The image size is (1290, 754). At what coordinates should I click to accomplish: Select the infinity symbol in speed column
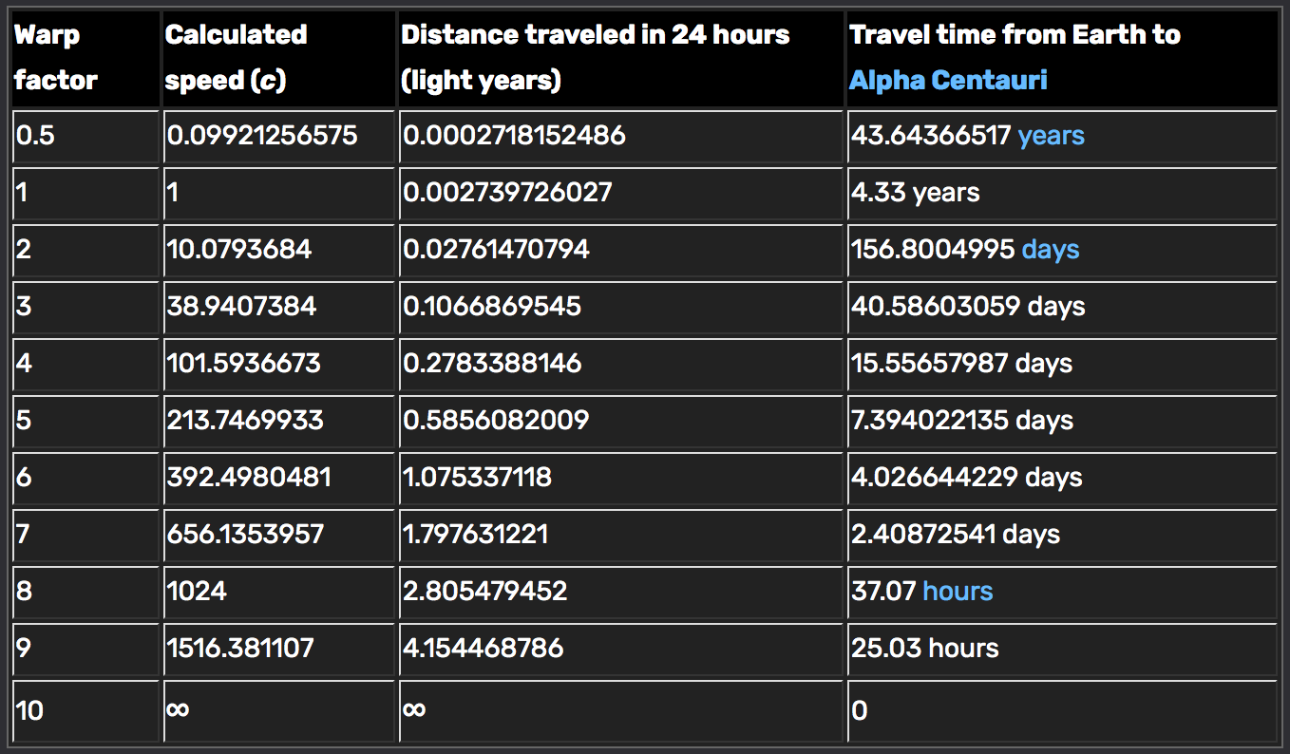178,708
